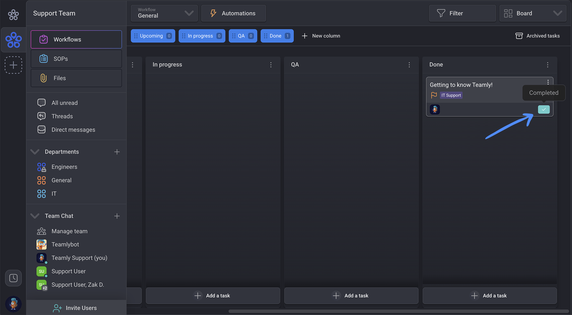Open the Filter control
The width and height of the screenshot is (572, 315).
coord(462,13)
